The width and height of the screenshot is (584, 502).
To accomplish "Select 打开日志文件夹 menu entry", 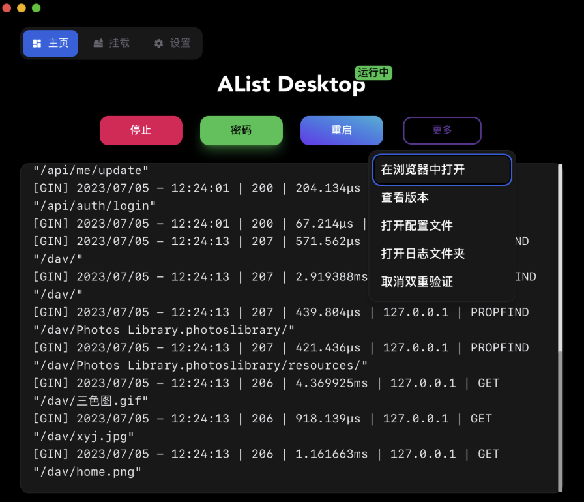I will [442, 254].
